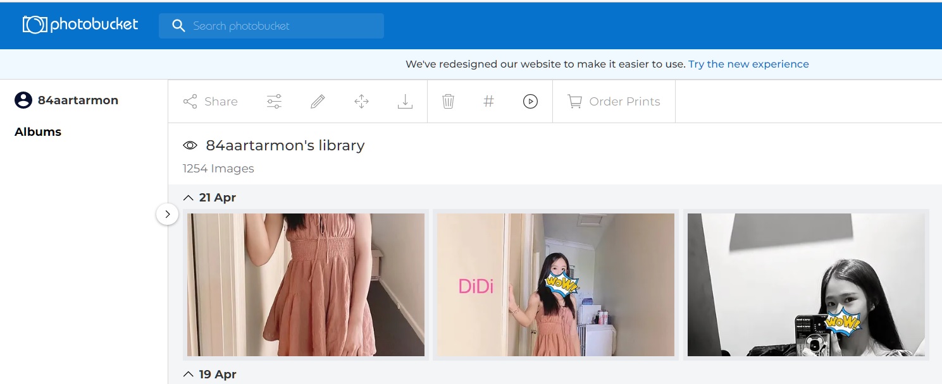This screenshot has width=942, height=384.
Task: Click the hashtag tag icon
Action: (x=488, y=101)
